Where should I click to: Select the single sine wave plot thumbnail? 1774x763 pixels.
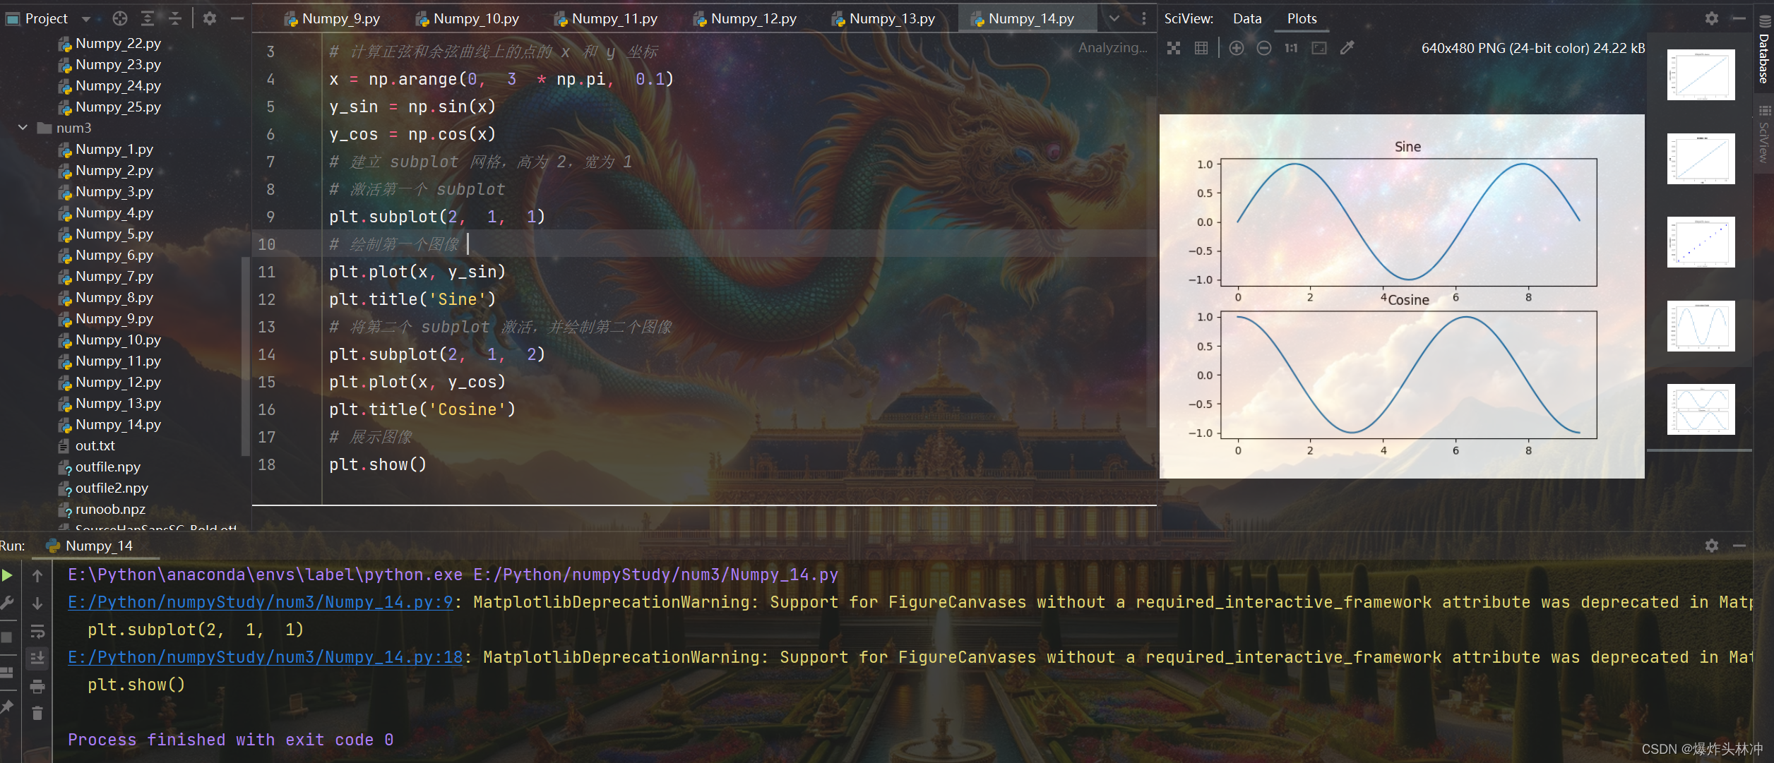click(1701, 326)
